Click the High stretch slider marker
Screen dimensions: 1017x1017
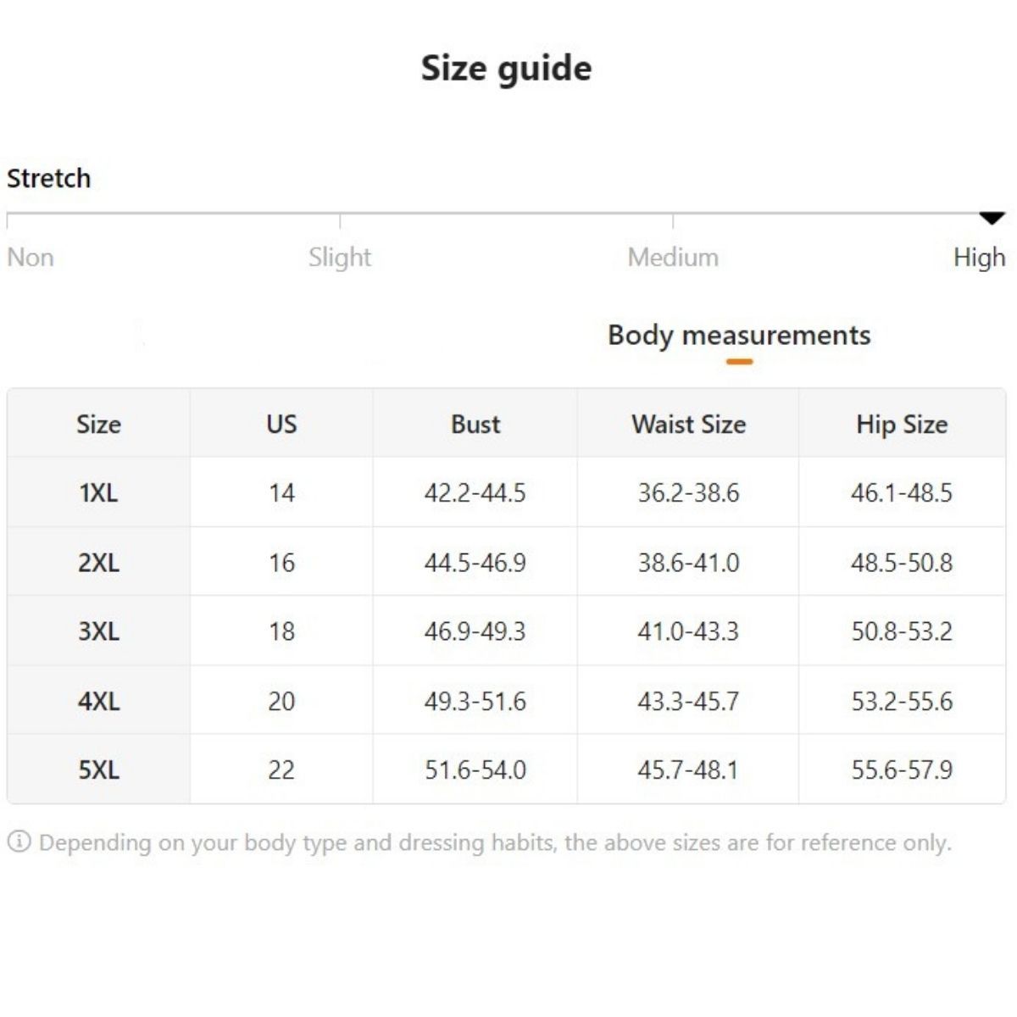[x=992, y=218]
